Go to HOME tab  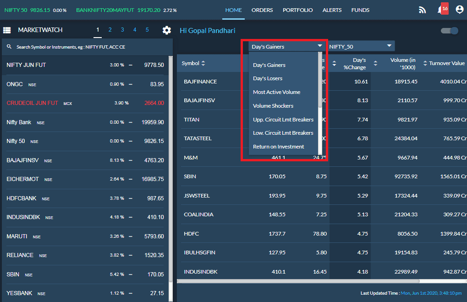pos(234,10)
